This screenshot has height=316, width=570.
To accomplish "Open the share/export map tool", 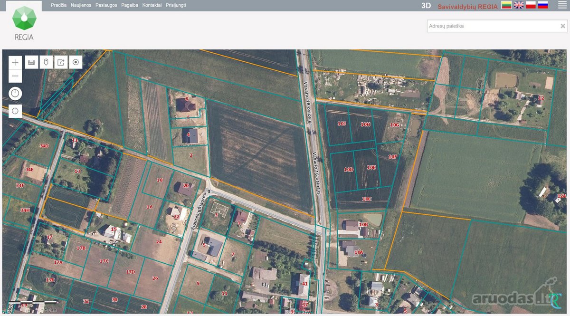I will (61, 62).
